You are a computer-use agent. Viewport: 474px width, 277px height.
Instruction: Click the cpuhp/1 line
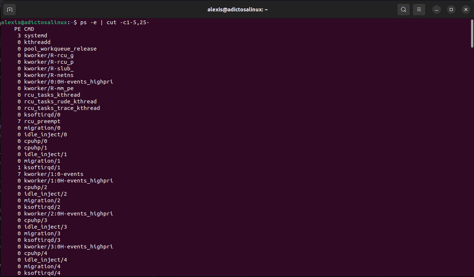click(x=32, y=148)
